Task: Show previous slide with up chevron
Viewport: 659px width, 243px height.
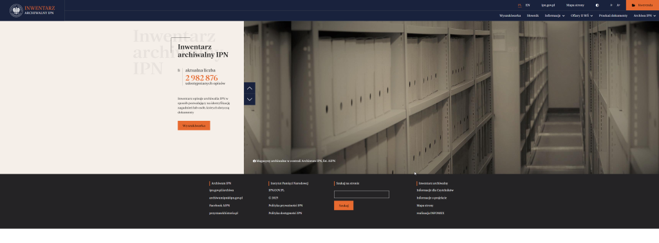Action: pos(250,88)
